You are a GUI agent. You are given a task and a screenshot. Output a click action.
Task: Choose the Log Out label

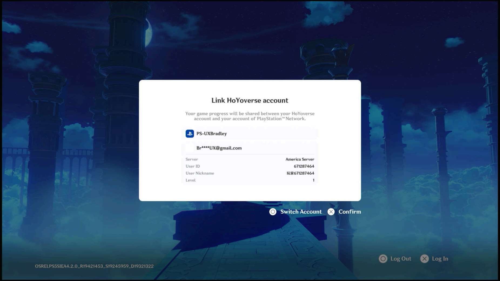click(x=401, y=259)
